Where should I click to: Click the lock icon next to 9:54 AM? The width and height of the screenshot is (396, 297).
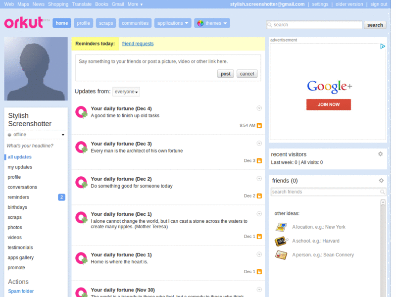pos(259,126)
